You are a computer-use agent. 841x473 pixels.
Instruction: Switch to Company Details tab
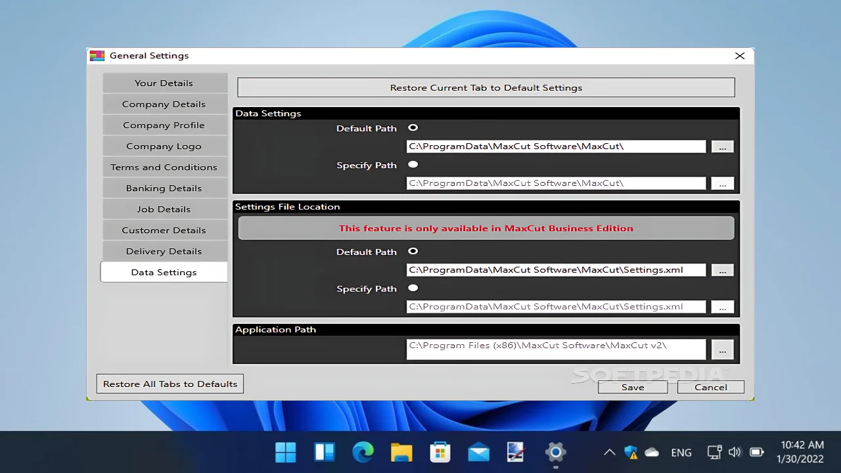point(164,104)
